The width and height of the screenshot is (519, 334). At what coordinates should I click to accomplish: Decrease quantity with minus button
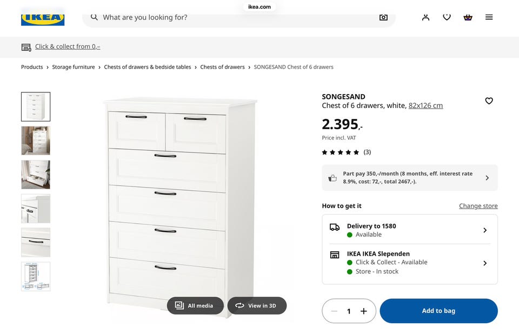coord(334,311)
